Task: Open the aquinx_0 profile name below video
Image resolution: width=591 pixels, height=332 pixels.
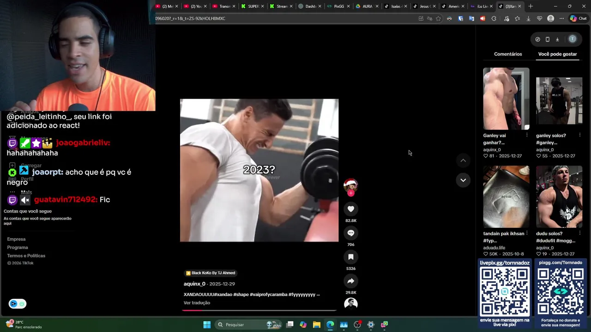Action: coord(194,284)
